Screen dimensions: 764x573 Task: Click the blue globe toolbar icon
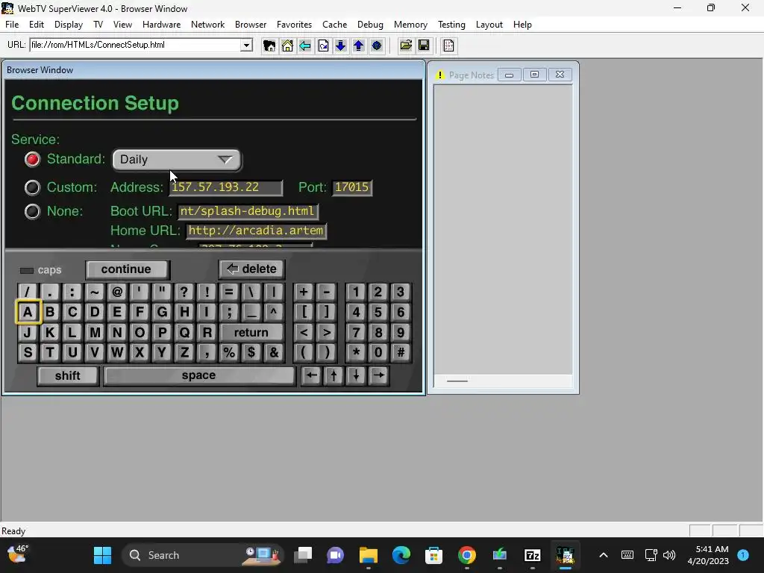[377, 46]
